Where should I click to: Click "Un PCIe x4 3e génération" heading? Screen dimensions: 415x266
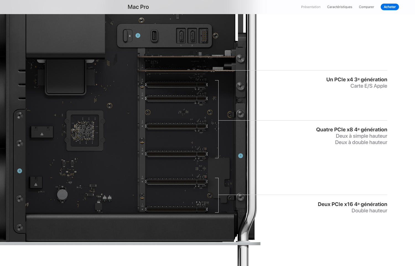357,80
